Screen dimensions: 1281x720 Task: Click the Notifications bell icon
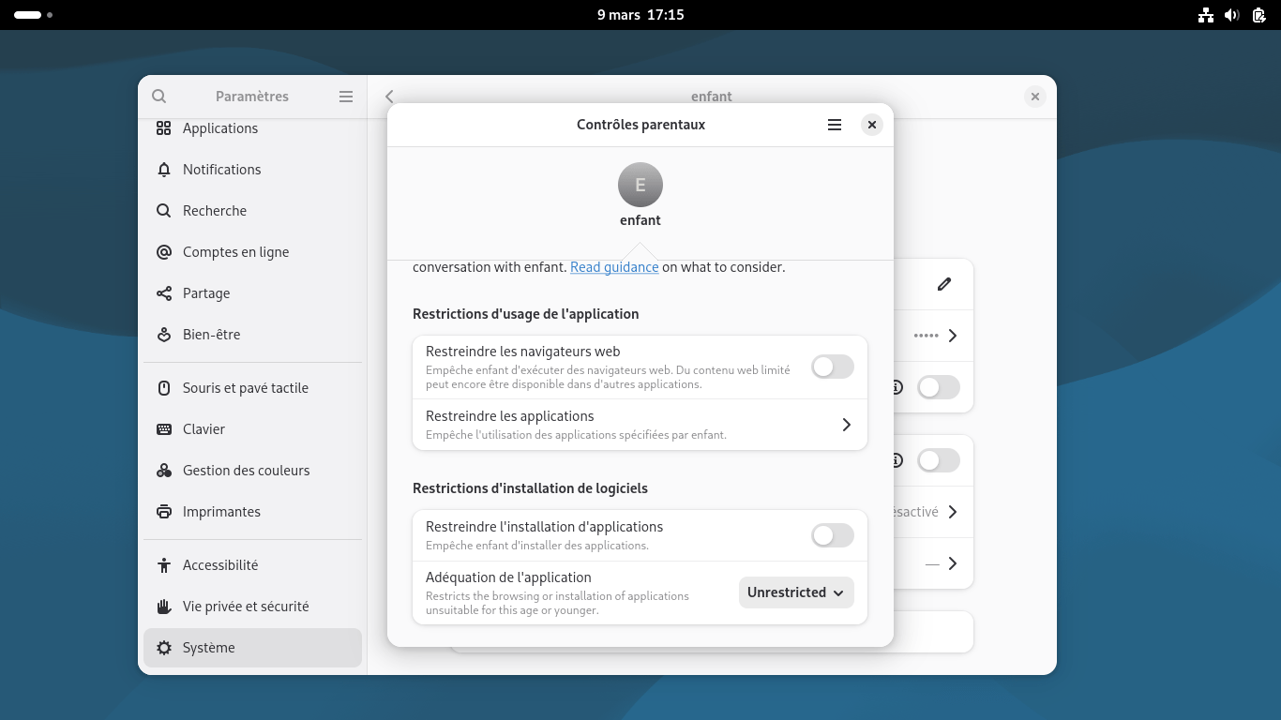pos(164,170)
